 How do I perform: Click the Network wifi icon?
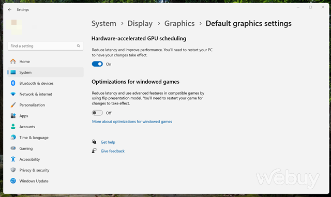(x=13, y=94)
